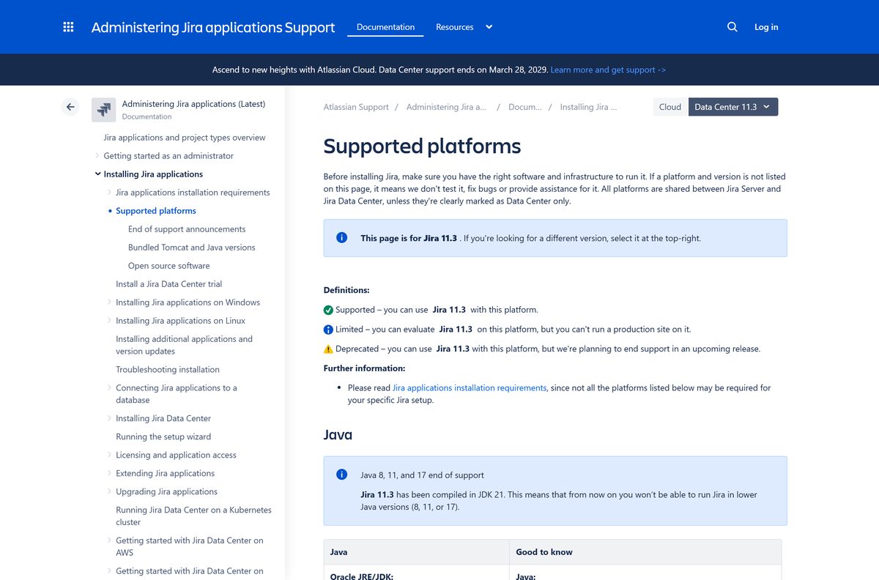Screen dimensions: 879x580
Task: Collapse Installing Jira applications section
Action: [x=97, y=174]
